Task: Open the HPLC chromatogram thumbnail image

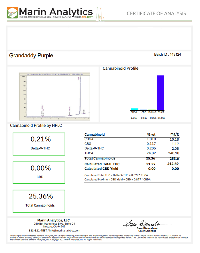Action: click(x=54, y=96)
